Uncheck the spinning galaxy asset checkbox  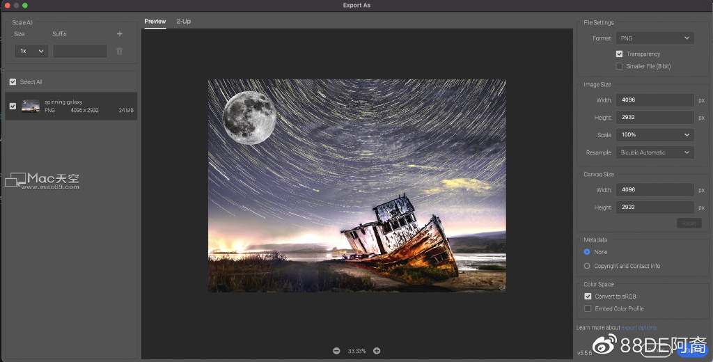13,106
